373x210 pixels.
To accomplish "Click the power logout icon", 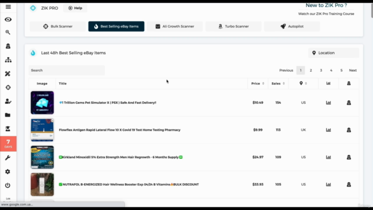I will tap(8, 185).
